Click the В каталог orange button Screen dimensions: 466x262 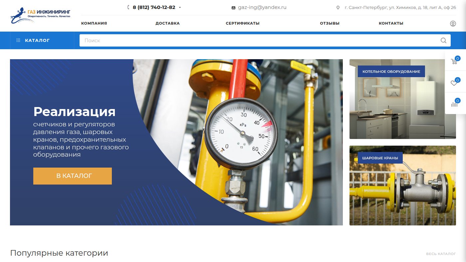tap(73, 176)
